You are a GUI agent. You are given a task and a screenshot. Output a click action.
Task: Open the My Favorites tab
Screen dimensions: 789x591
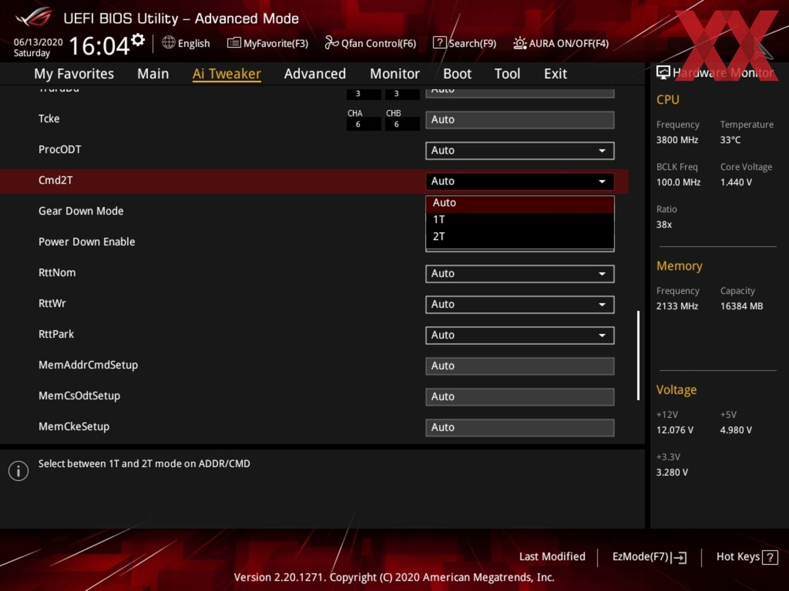74,74
